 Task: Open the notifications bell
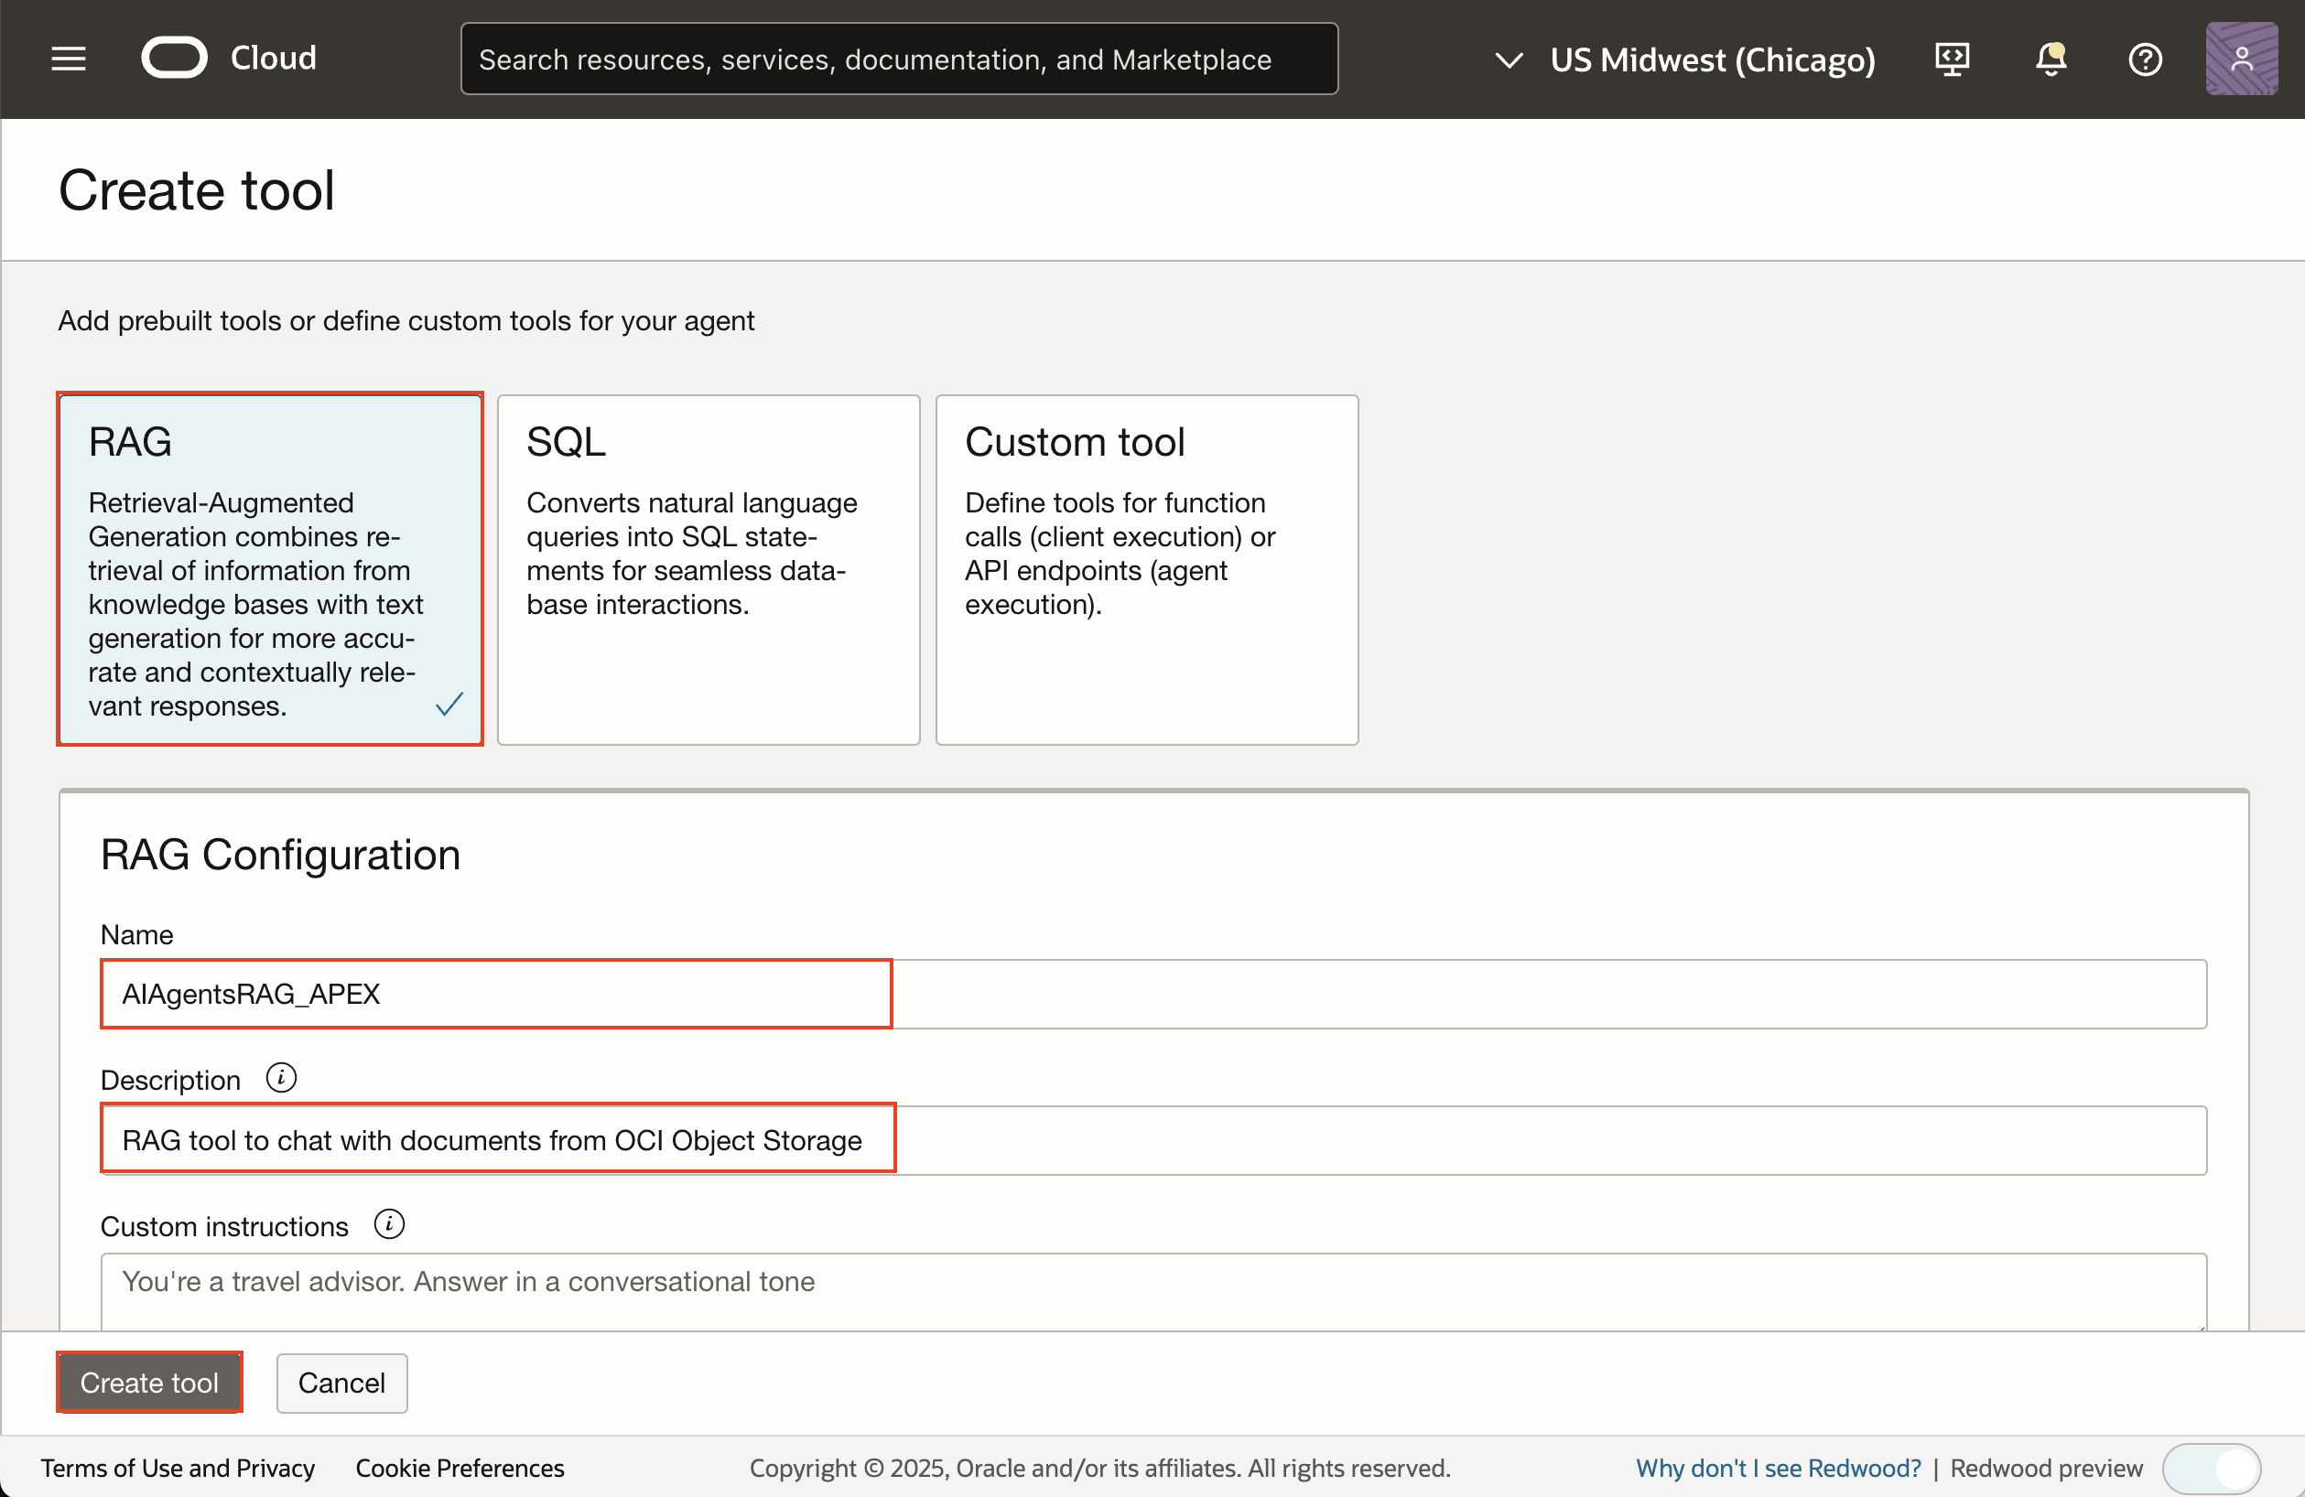pyautogui.click(x=2050, y=59)
